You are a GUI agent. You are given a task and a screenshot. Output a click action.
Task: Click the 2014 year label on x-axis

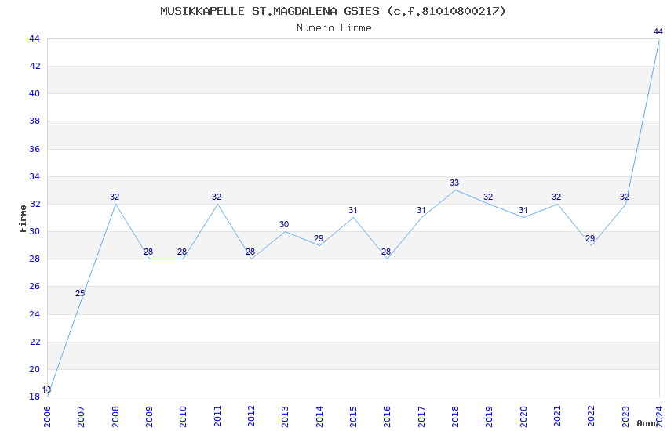pos(319,416)
